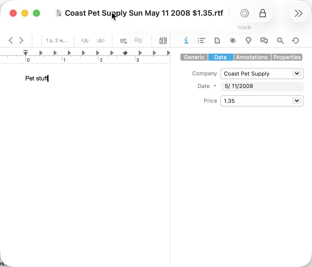Expand the Price dropdown arrow
This screenshot has height=267, width=312.
(x=297, y=101)
